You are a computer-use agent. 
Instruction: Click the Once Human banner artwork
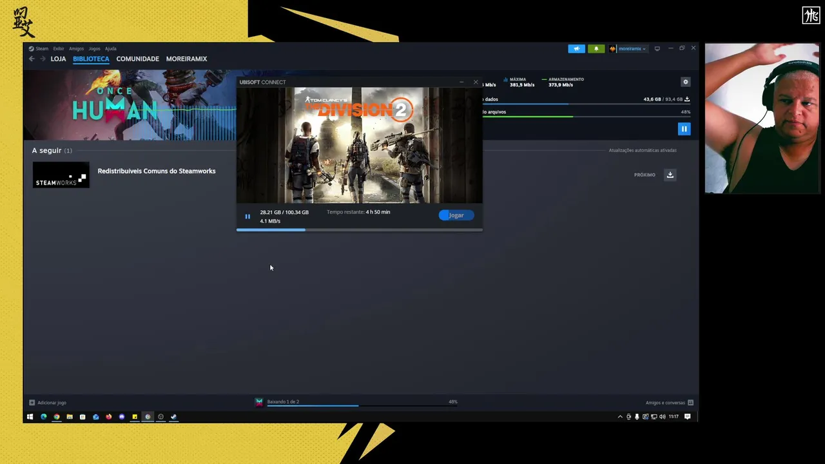130,104
